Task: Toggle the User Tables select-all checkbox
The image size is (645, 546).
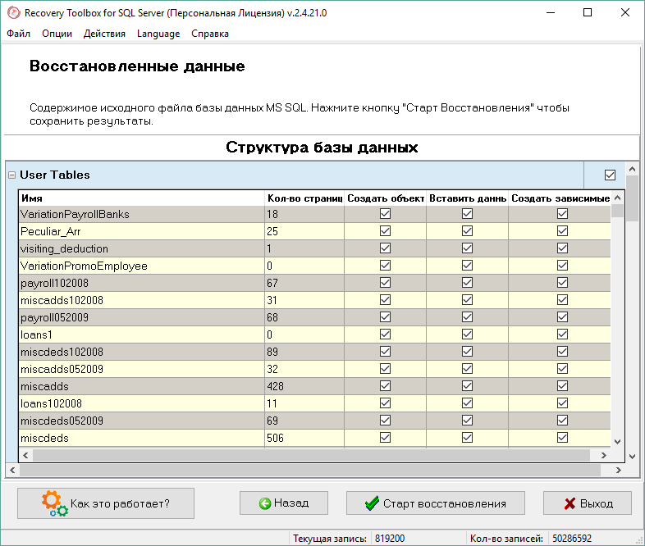Action: [610, 175]
